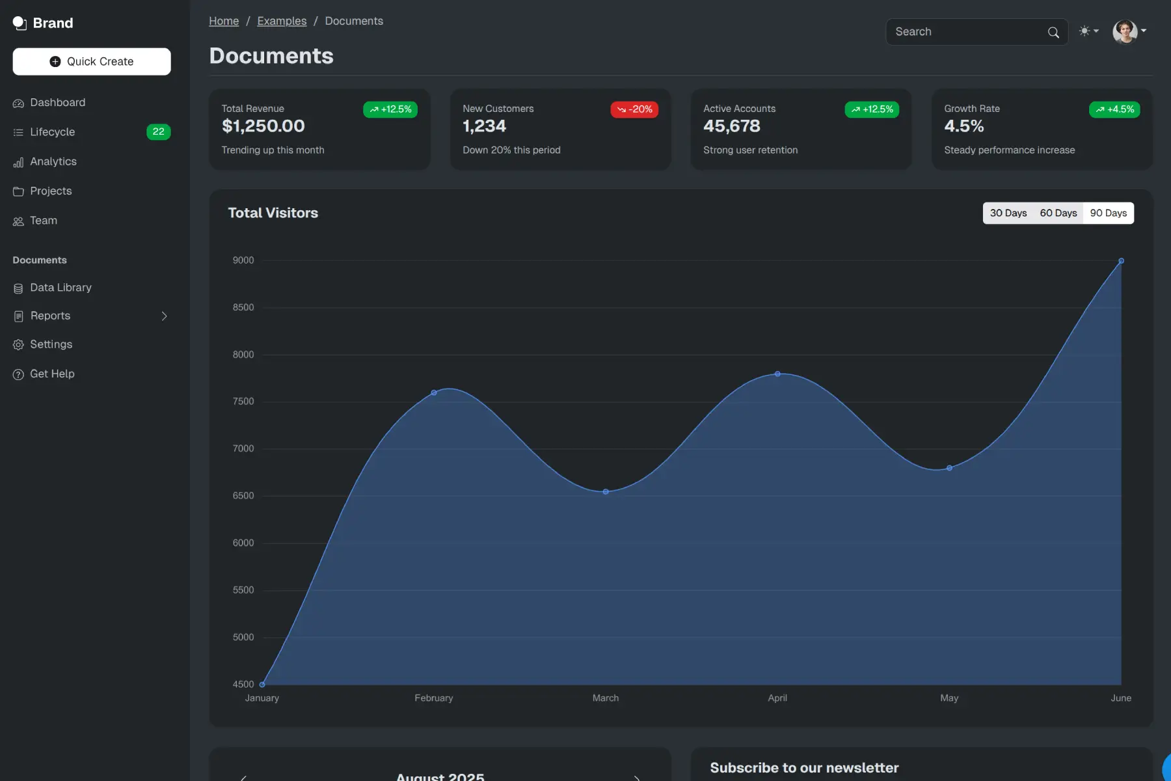Open the Analytics section

(x=53, y=161)
